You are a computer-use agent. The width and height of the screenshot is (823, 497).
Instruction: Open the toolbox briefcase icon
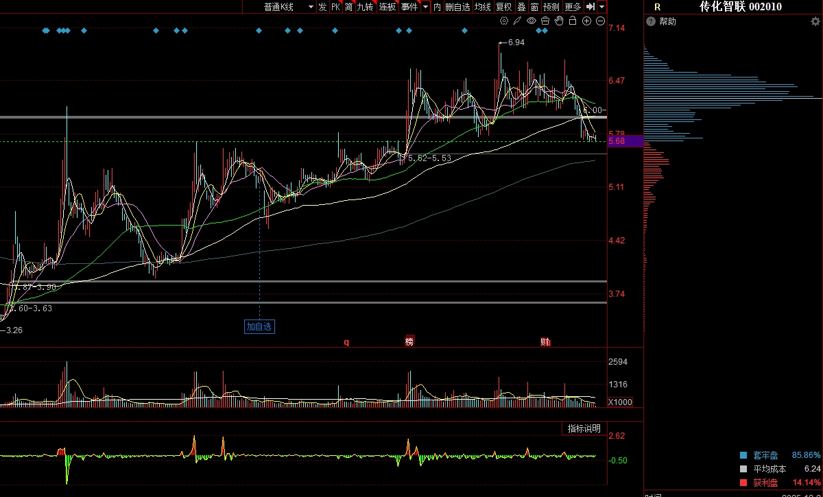(545, 21)
